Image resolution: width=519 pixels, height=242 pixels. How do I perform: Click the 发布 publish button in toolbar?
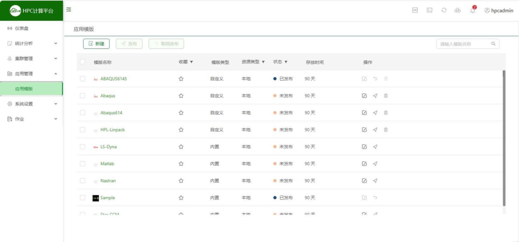[129, 43]
